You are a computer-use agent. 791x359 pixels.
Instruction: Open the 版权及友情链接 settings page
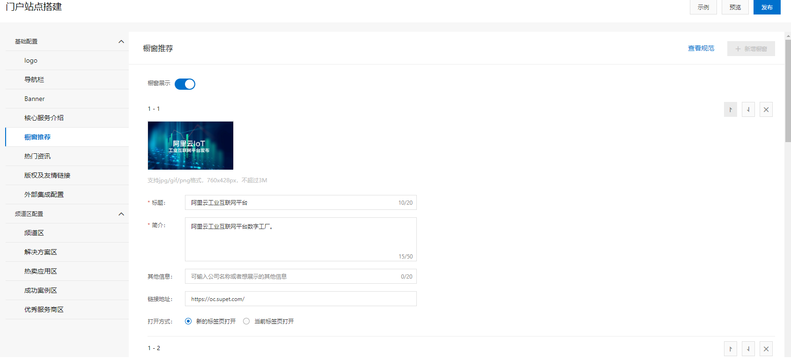click(67, 175)
